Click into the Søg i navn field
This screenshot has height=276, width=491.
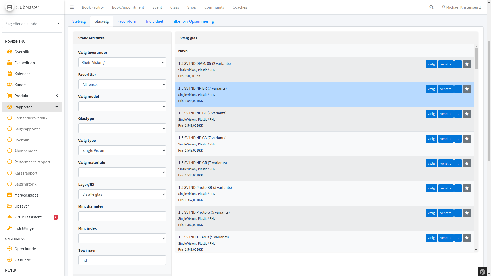[122, 260]
